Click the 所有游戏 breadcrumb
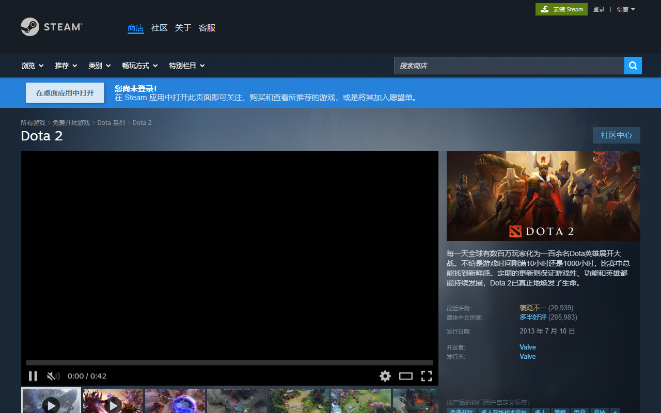This screenshot has width=661, height=413. pyautogui.click(x=33, y=123)
